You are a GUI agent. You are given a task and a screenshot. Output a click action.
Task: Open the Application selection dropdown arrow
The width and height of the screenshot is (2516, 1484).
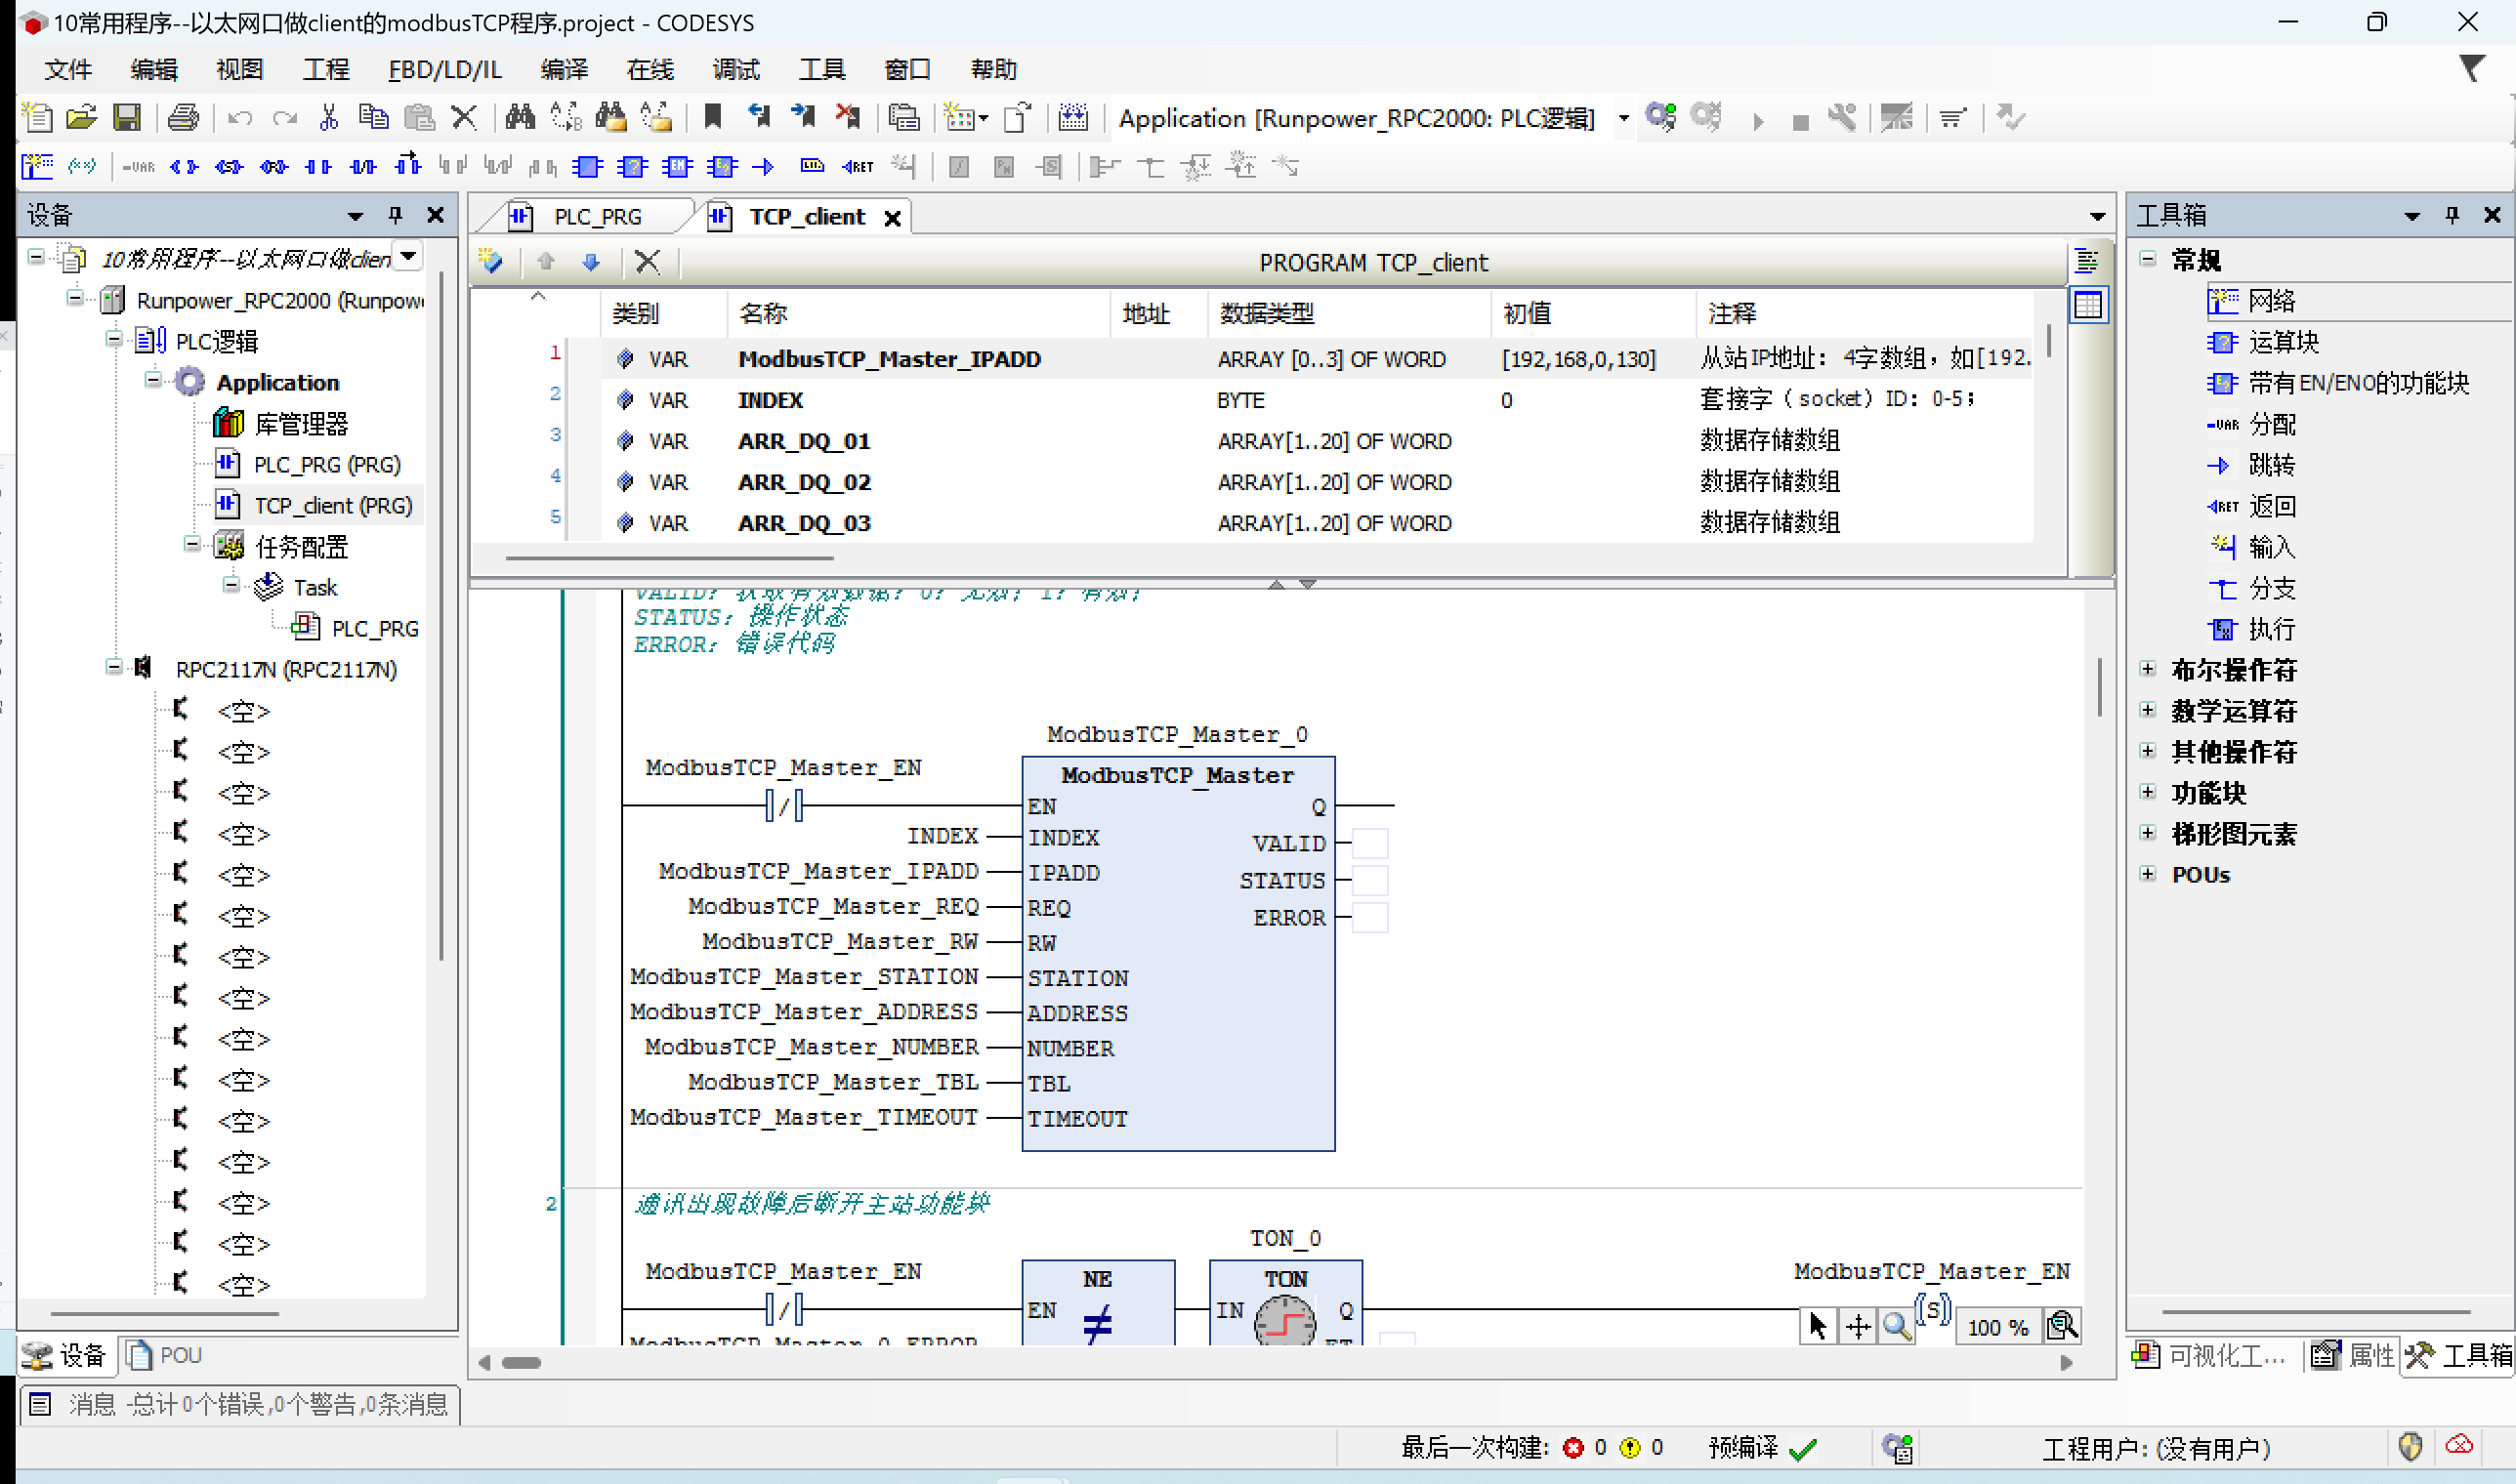pos(1623,118)
